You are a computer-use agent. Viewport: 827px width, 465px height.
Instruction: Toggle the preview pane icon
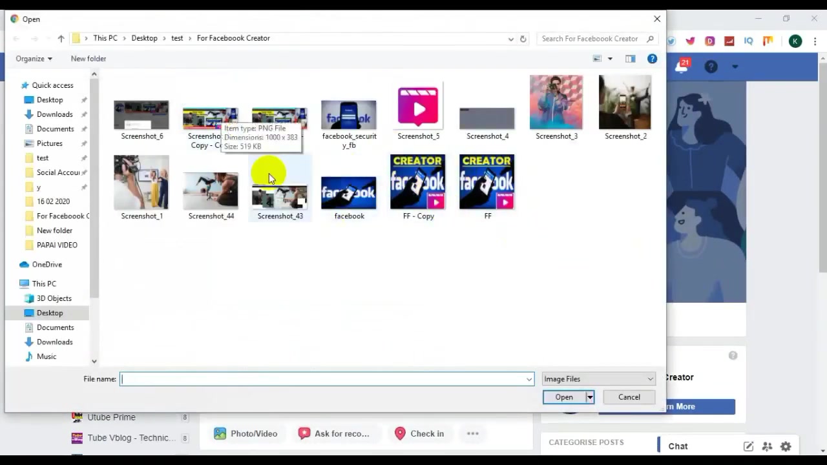click(x=630, y=59)
